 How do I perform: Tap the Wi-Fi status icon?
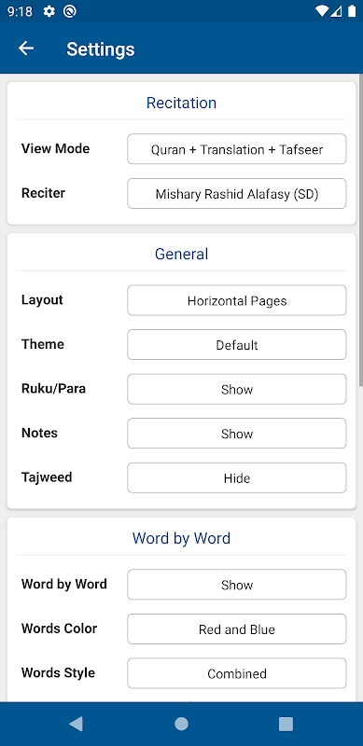(x=322, y=11)
